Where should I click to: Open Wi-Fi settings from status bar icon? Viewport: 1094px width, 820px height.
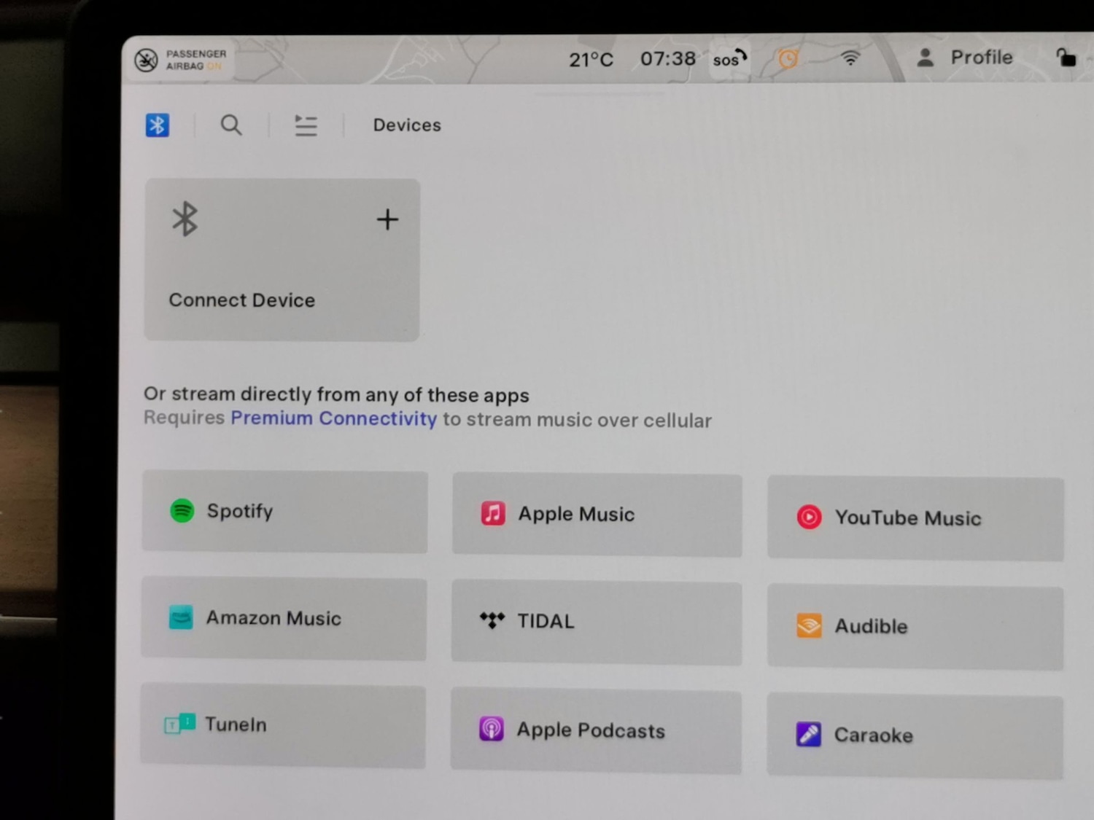click(x=850, y=57)
